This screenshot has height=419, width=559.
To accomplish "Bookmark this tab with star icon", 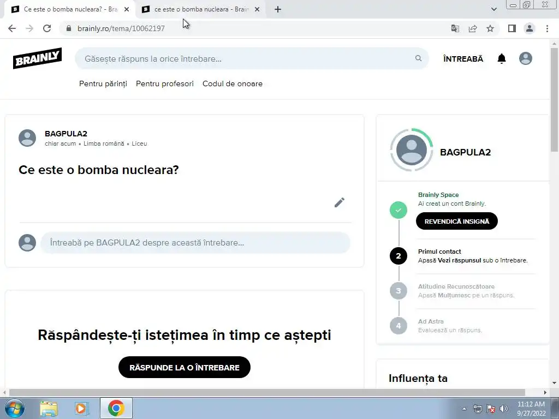I will coord(490,28).
